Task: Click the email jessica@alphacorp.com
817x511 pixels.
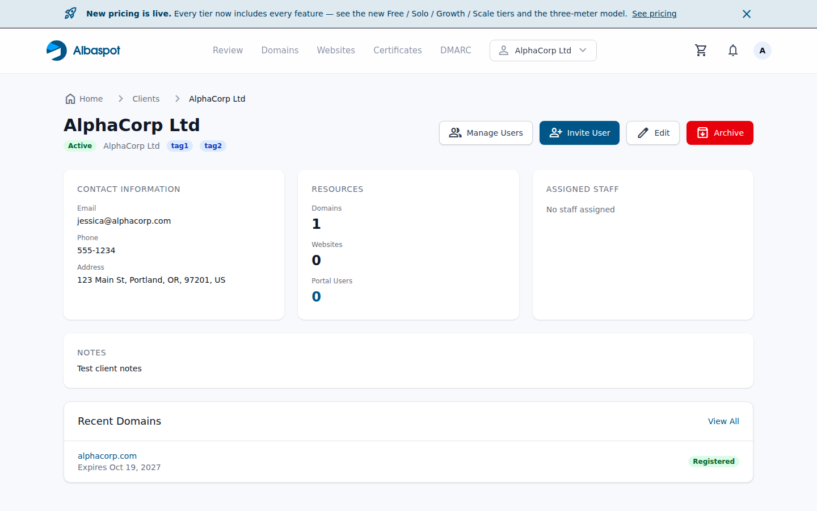Action: pos(124,221)
